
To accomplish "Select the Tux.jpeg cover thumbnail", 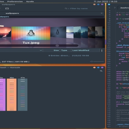I will click(x=31, y=33).
